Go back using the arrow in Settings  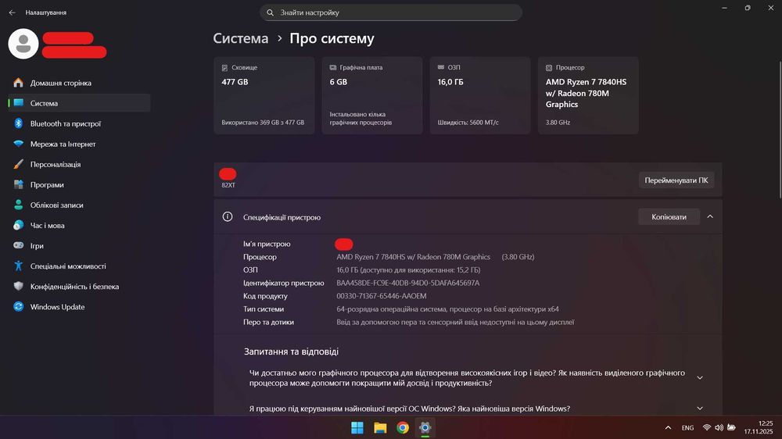coord(12,12)
